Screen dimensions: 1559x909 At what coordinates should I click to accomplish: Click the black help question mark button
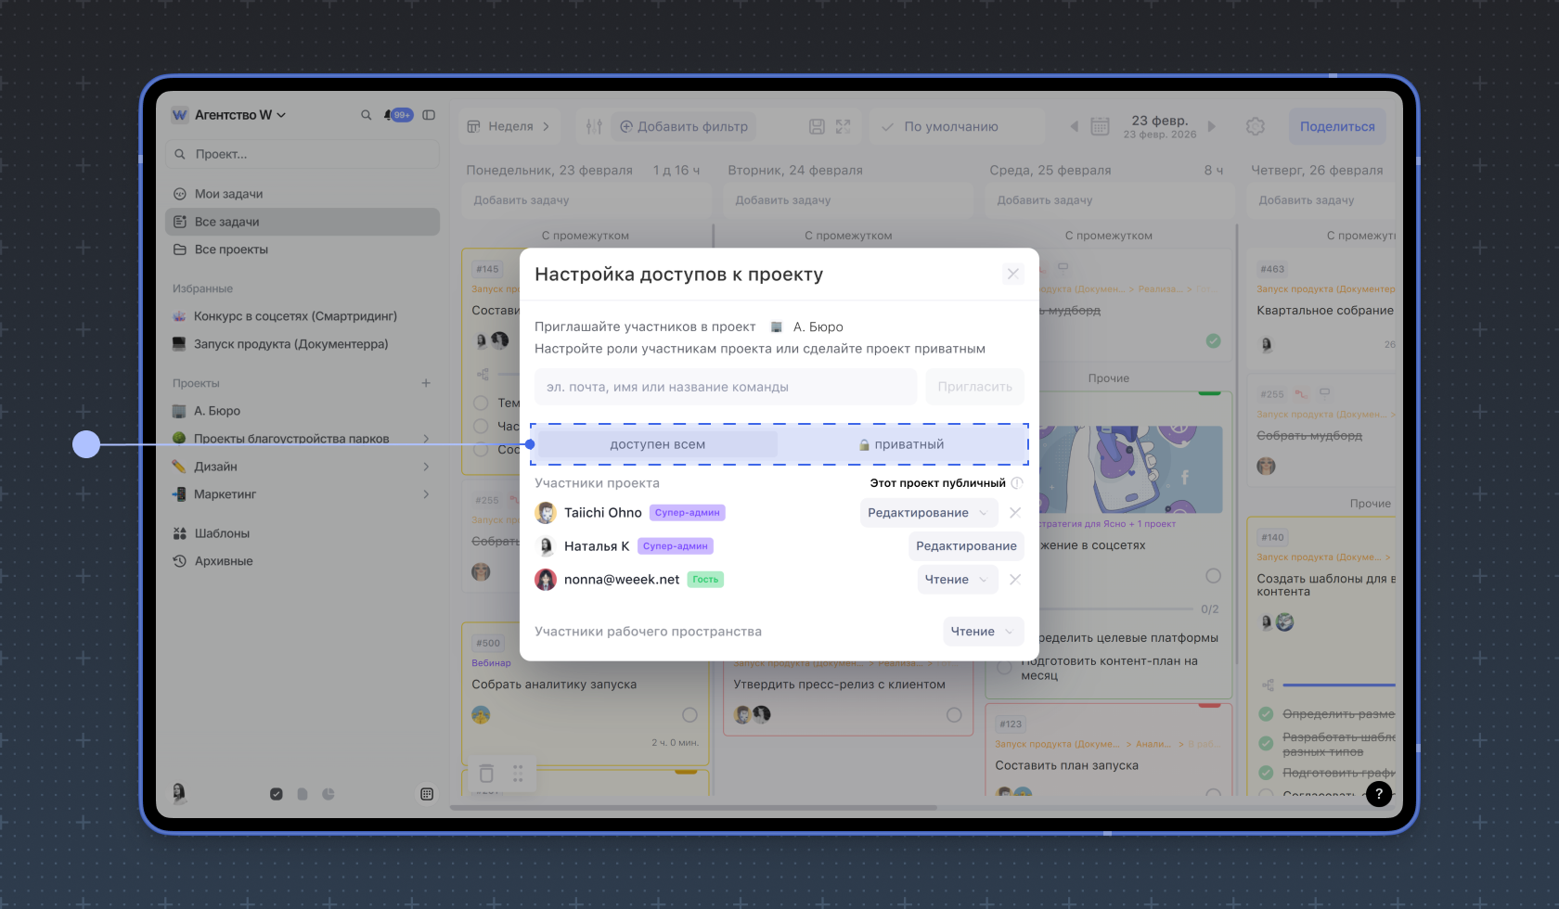pos(1378,793)
